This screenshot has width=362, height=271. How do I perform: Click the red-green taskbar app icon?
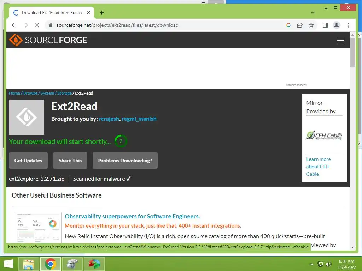coord(94,264)
